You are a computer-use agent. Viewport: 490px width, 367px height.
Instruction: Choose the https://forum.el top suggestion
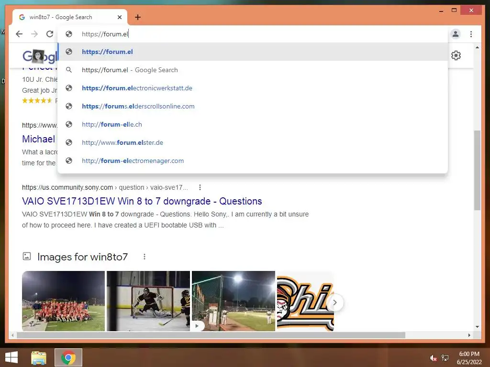253,52
